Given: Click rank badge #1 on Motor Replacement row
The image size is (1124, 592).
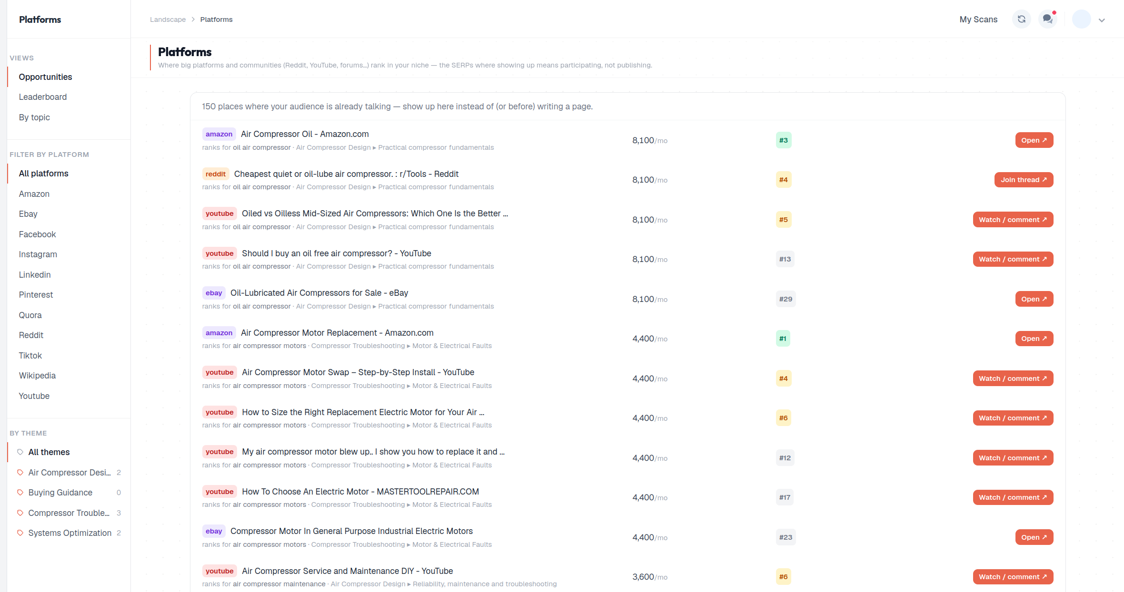Looking at the screenshot, I should click(x=783, y=339).
